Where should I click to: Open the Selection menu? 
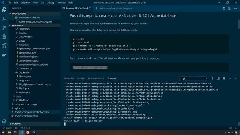[25, 3]
